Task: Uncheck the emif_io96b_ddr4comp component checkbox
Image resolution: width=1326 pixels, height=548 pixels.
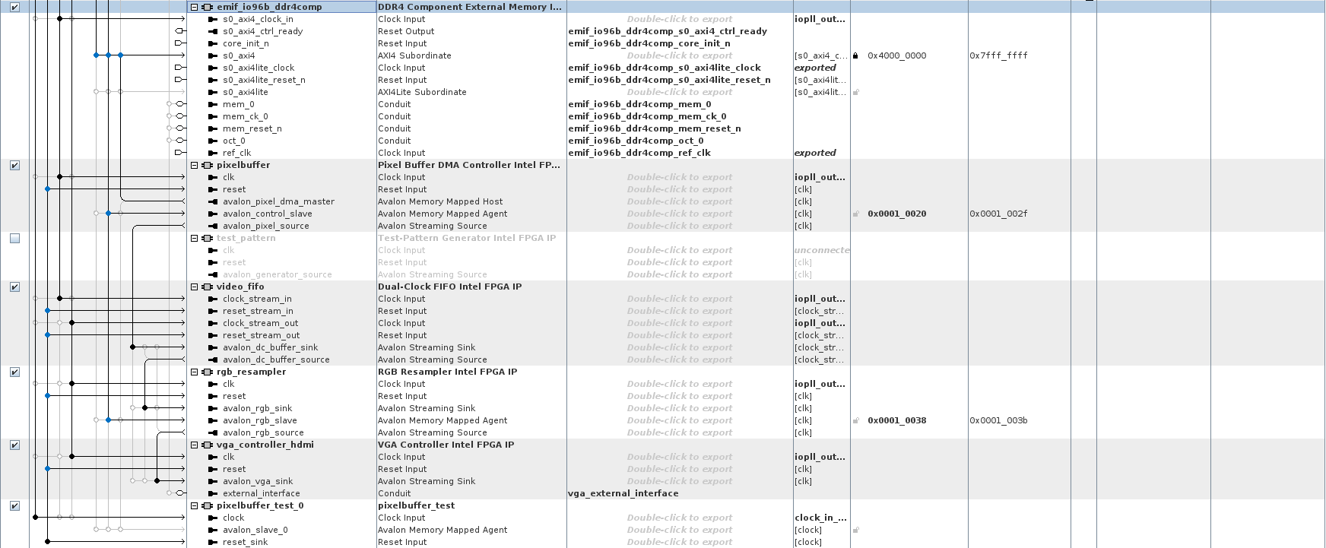Action: [14, 7]
